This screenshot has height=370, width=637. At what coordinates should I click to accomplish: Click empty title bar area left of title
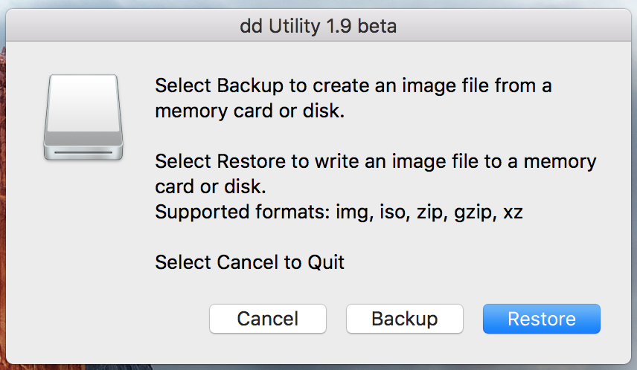[112, 27]
